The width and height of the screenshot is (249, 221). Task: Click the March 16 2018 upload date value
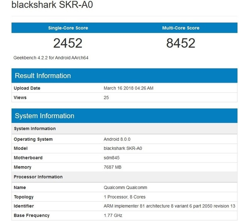pyautogui.click(x=128, y=88)
